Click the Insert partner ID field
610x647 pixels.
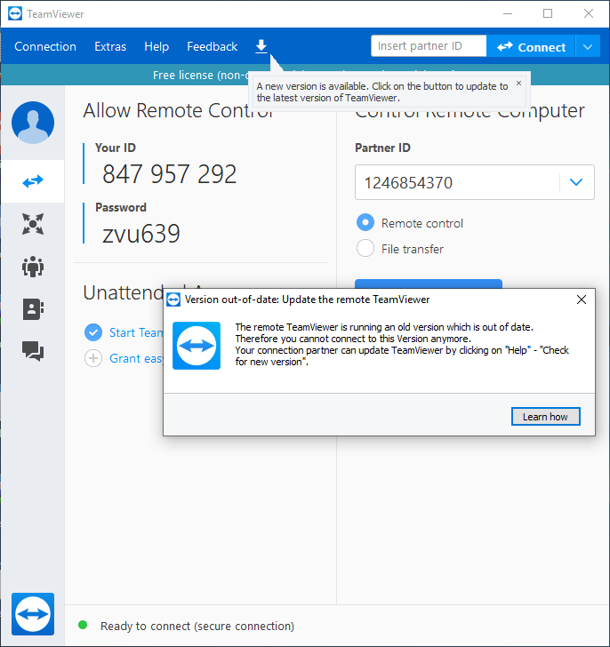tap(429, 46)
